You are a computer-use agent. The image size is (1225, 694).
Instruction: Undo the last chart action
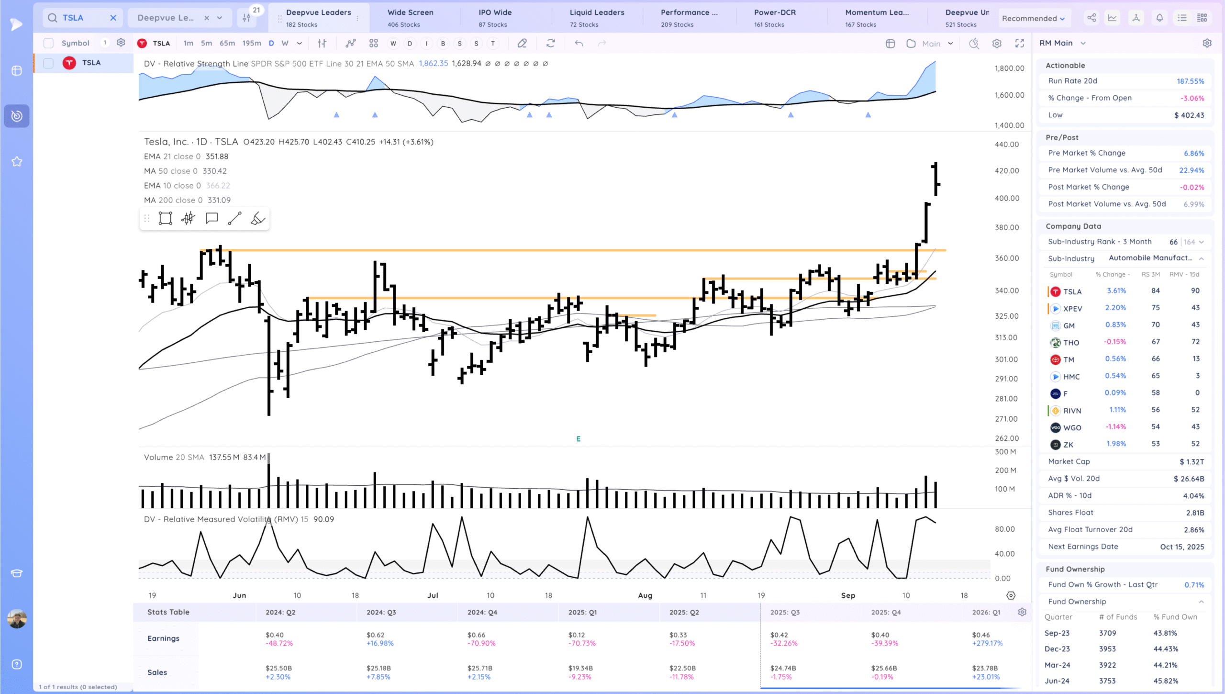pyautogui.click(x=579, y=44)
